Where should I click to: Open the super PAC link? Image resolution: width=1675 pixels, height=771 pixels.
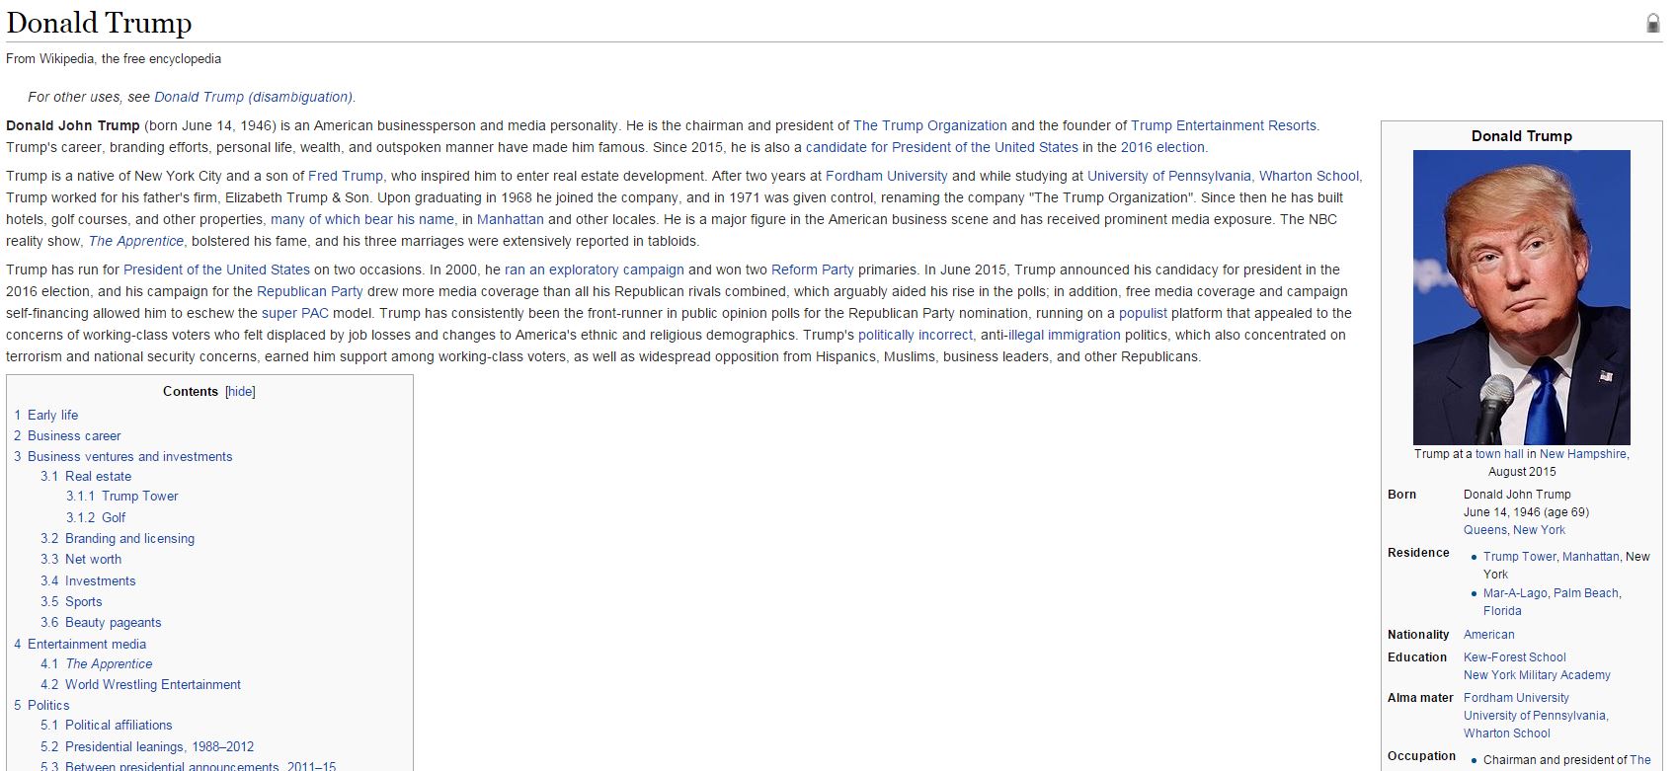(x=294, y=313)
